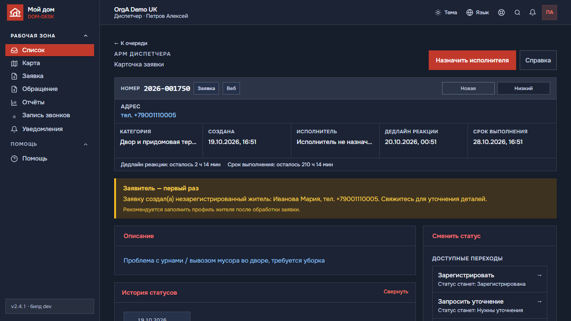Open notifications bell in top bar

point(533,12)
